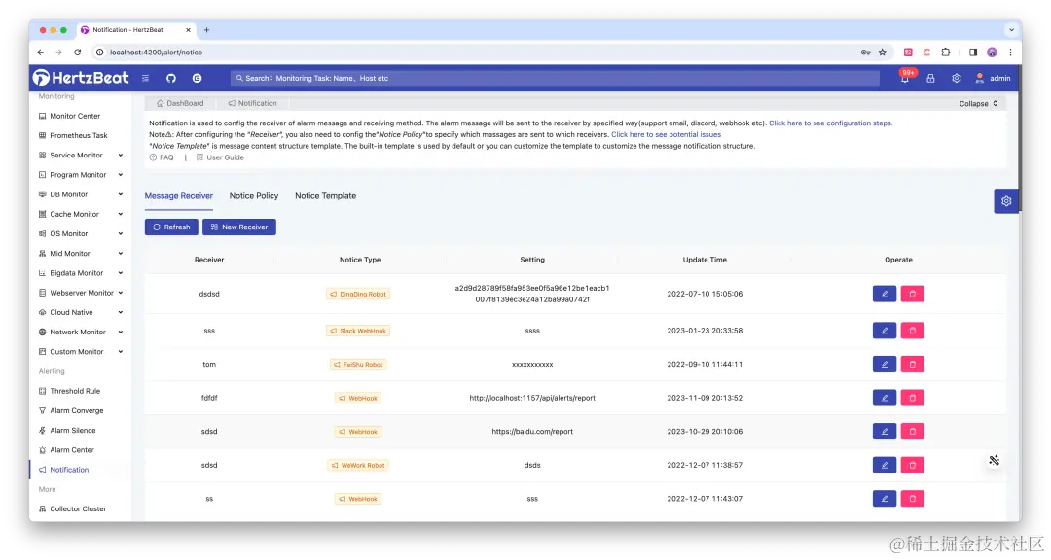The height and width of the screenshot is (560, 1051).
Task: Edit the tom FeiShu Robot receiver
Action: (884, 364)
